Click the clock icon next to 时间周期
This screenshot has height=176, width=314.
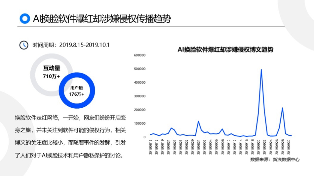point(24,45)
